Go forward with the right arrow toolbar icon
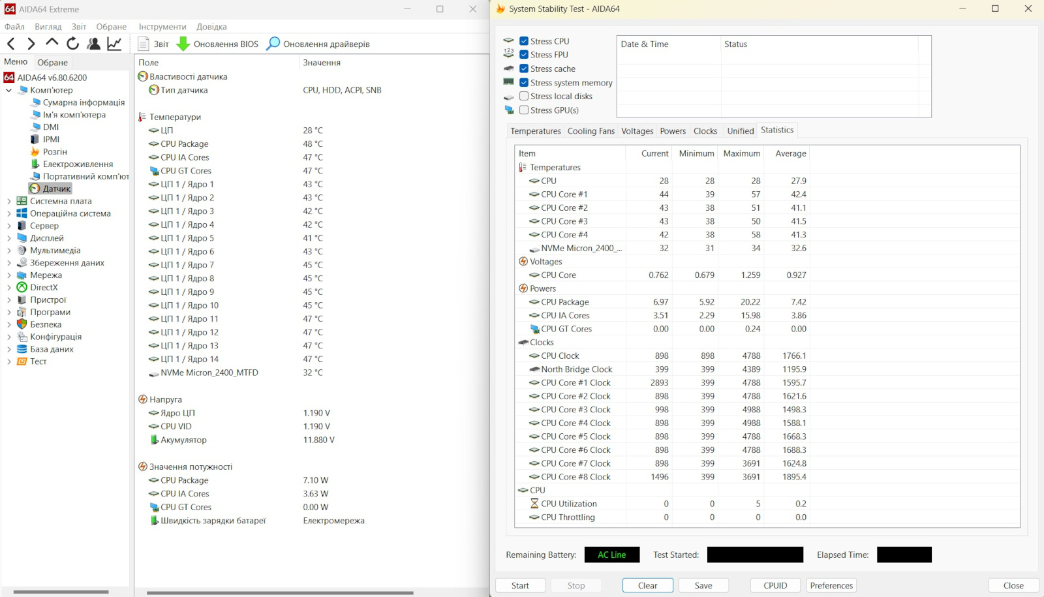1044x597 pixels. click(31, 44)
